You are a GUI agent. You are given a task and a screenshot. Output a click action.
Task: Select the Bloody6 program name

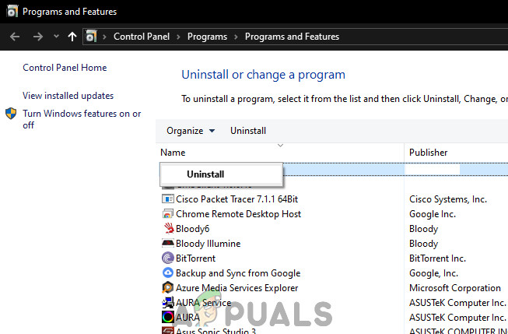[192, 229]
